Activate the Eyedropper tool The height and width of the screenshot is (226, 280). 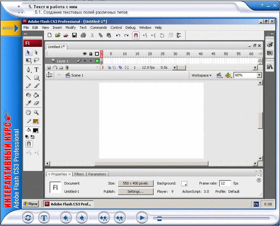coord(29,103)
